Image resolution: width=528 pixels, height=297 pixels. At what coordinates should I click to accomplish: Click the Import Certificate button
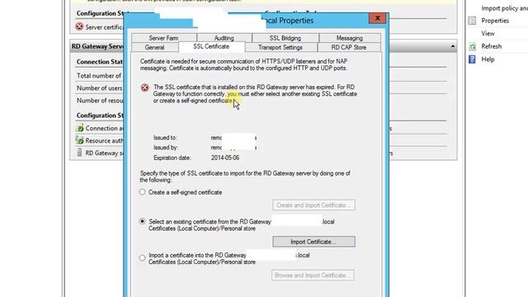click(313, 242)
